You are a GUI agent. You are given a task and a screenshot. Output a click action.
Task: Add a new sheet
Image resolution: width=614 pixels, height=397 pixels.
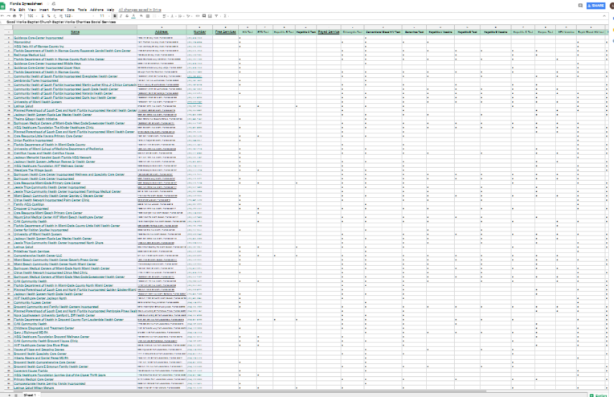pos(9,395)
